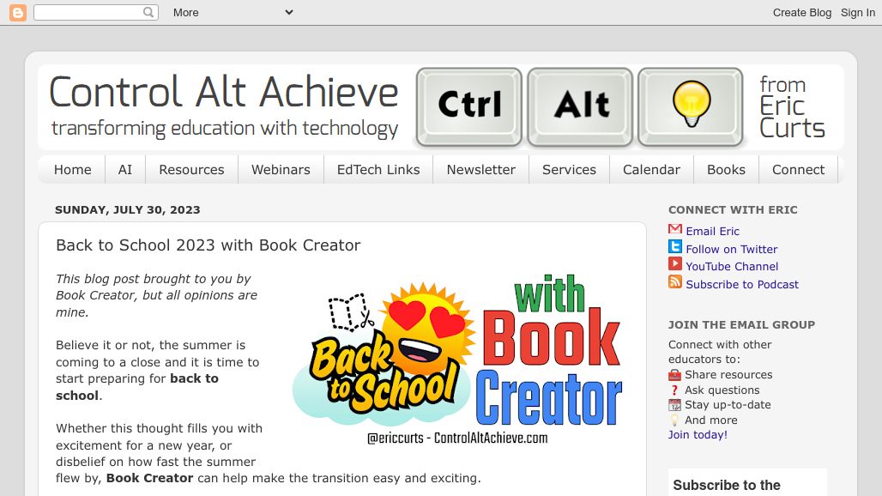Click the Create Blog link
This screenshot has width=882, height=496.
(x=802, y=12)
